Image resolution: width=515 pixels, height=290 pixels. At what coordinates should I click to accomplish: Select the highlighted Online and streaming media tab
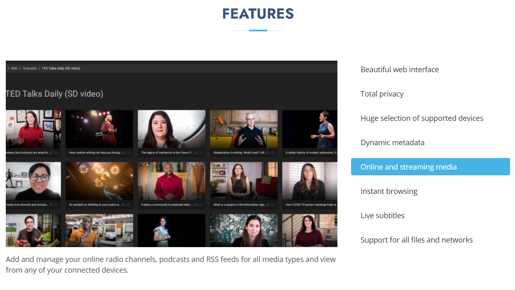[430, 167]
